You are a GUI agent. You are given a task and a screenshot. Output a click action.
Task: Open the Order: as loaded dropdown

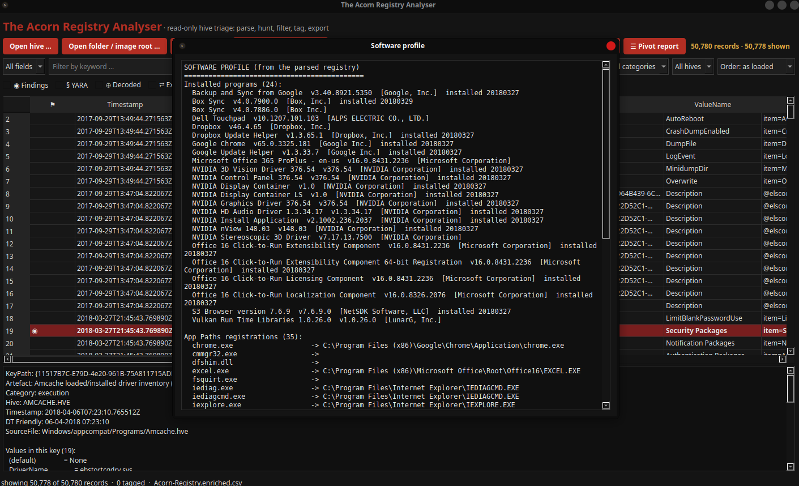pos(756,67)
